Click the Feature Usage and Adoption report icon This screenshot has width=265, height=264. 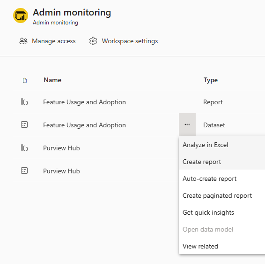(24, 102)
